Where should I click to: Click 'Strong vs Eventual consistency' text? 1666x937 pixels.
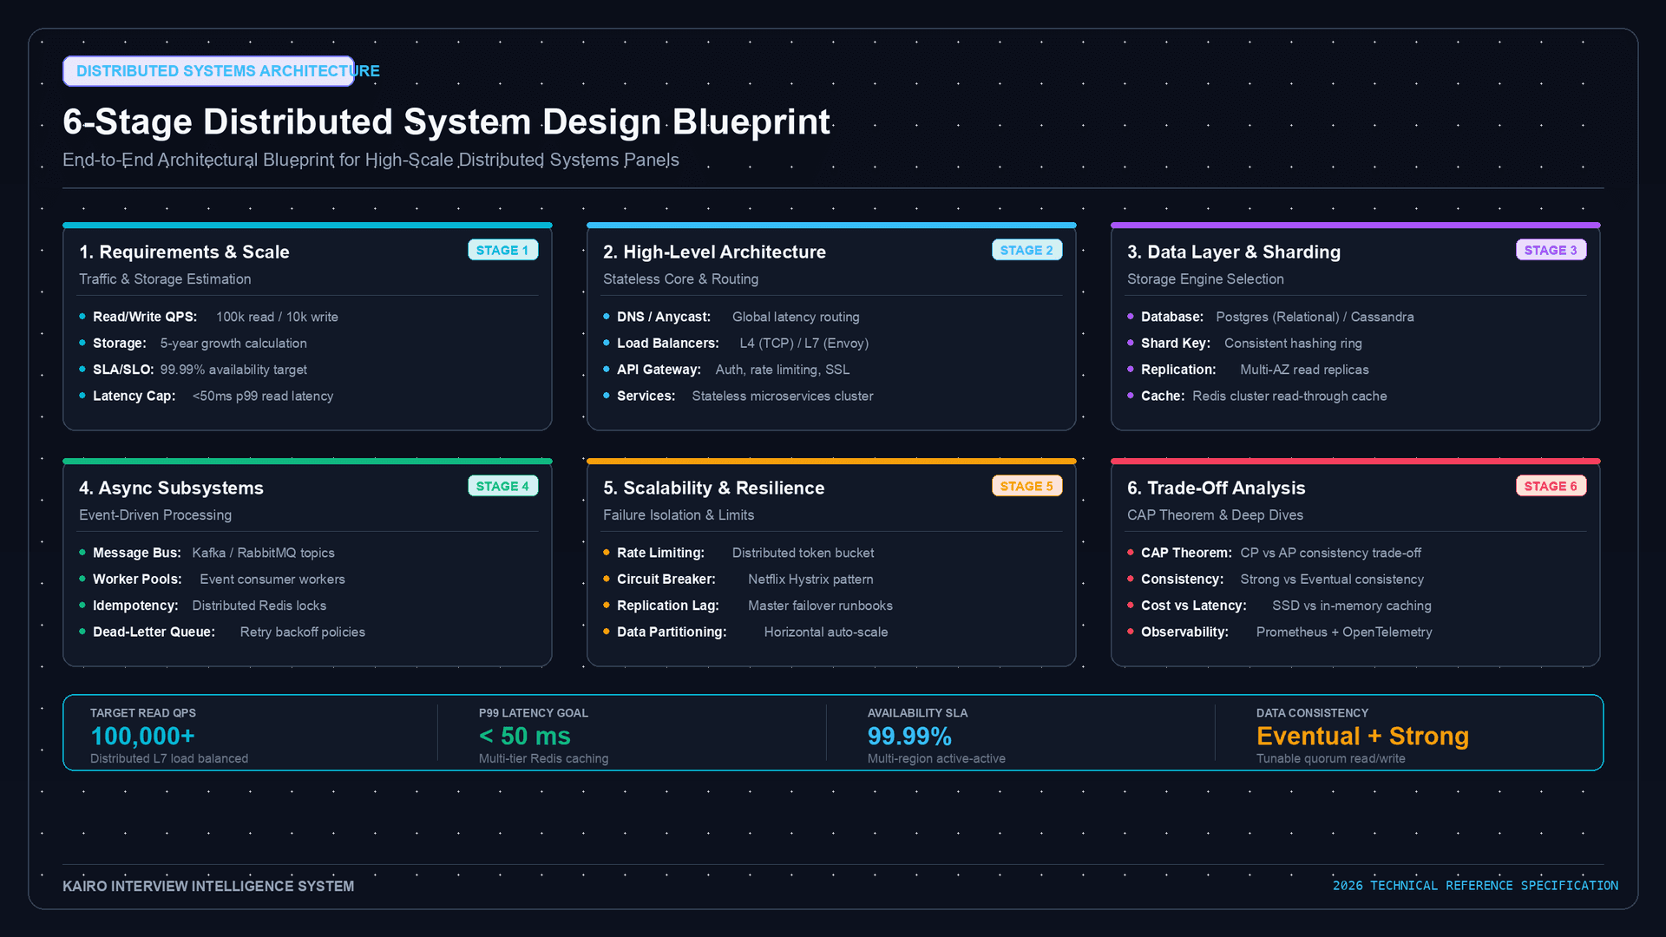click(1332, 580)
